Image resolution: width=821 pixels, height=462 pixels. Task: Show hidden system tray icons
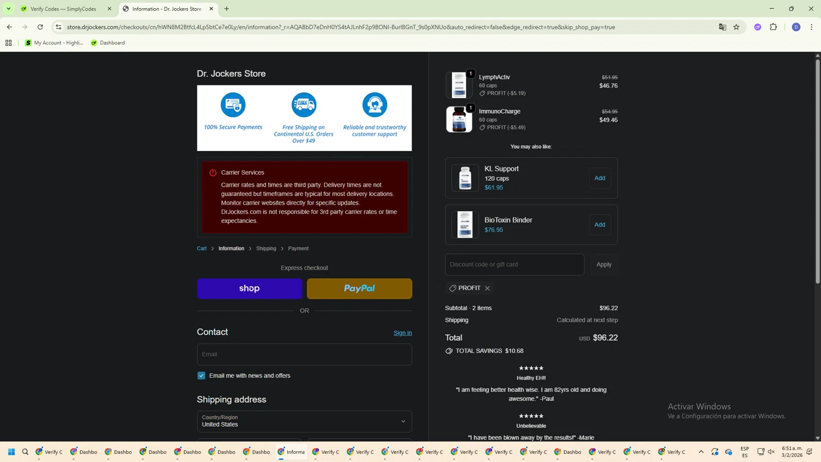(701, 452)
